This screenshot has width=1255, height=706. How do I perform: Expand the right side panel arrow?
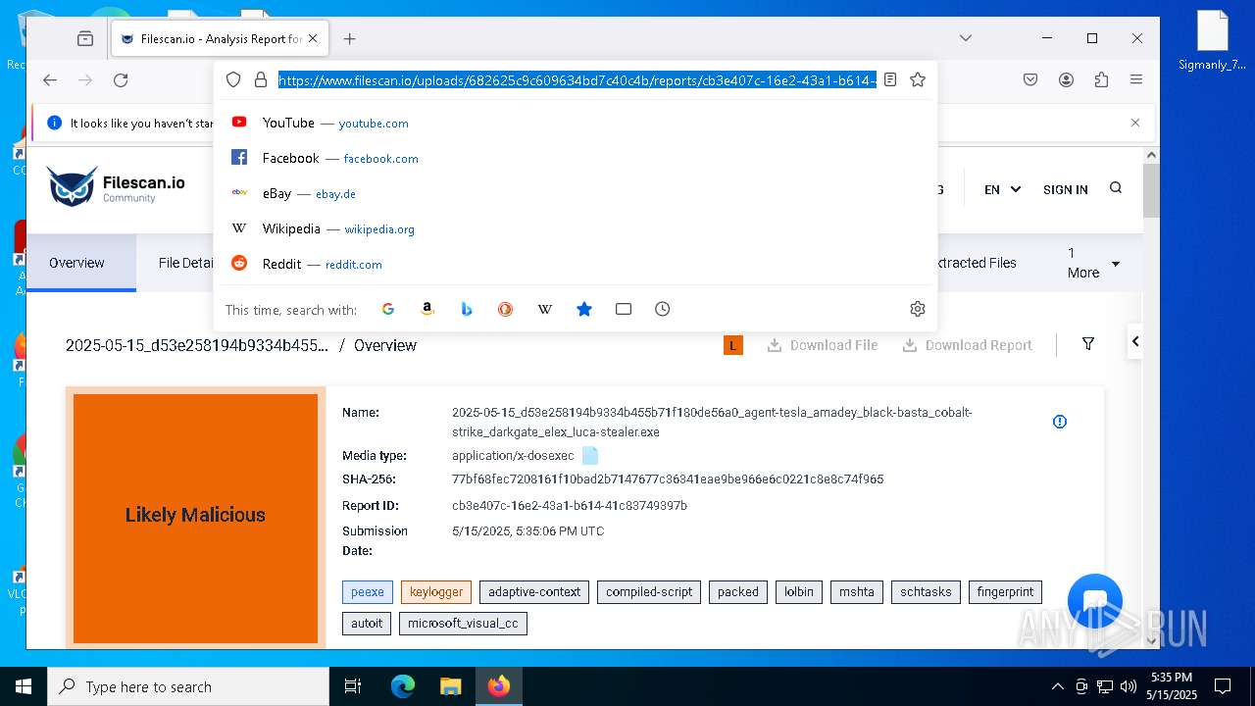click(1135, 341)
